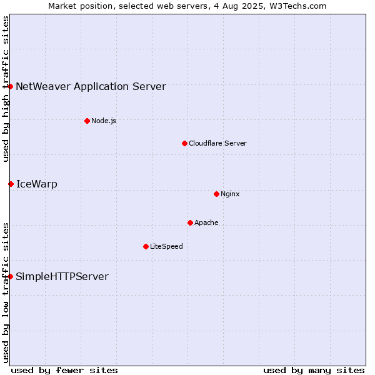Click the Cloudflare Server red marker
This screenshot has height=375, width=375.
click(x=184, y=144)
